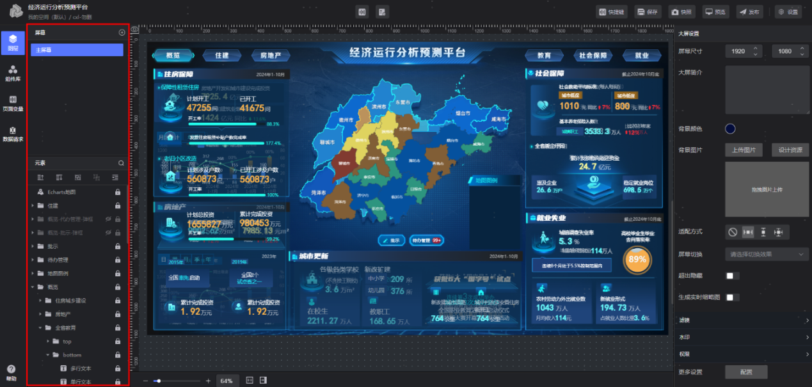Open the 屏幕切换 effect dropdown
812x387 pixels.
click(767, 254)
